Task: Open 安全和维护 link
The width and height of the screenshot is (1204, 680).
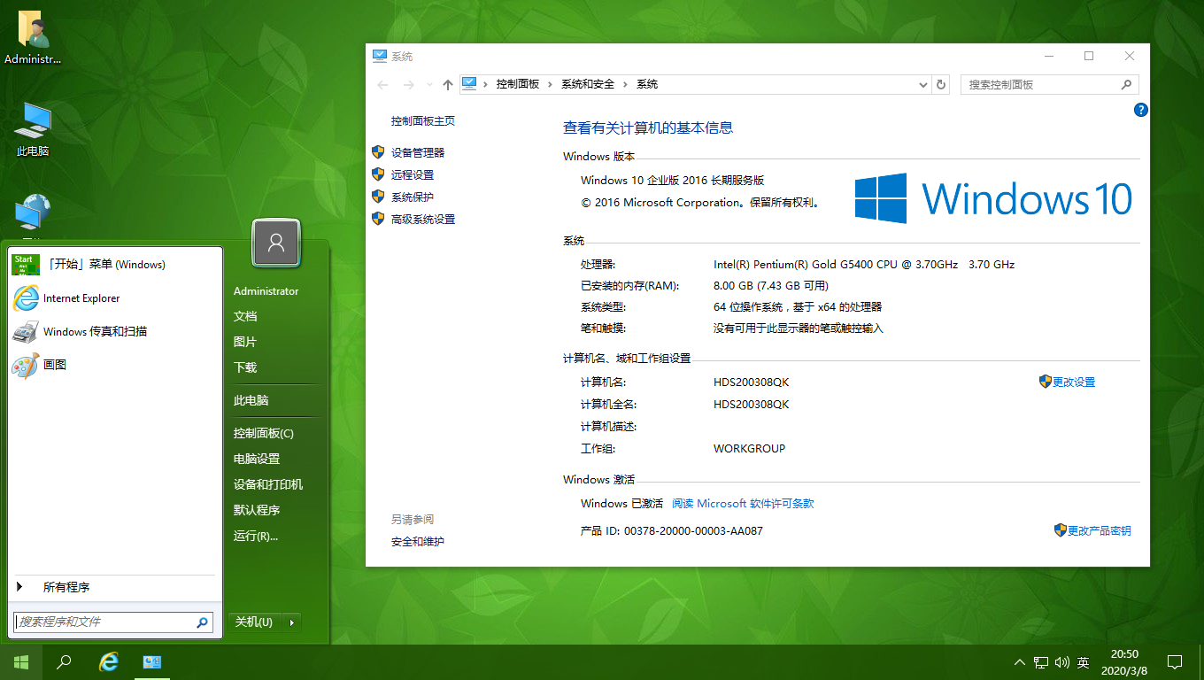Action: [418, 541]
